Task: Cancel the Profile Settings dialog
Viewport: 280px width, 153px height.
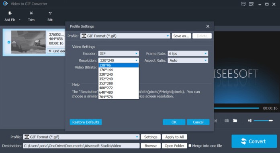Action: click(x=198, y=122)
